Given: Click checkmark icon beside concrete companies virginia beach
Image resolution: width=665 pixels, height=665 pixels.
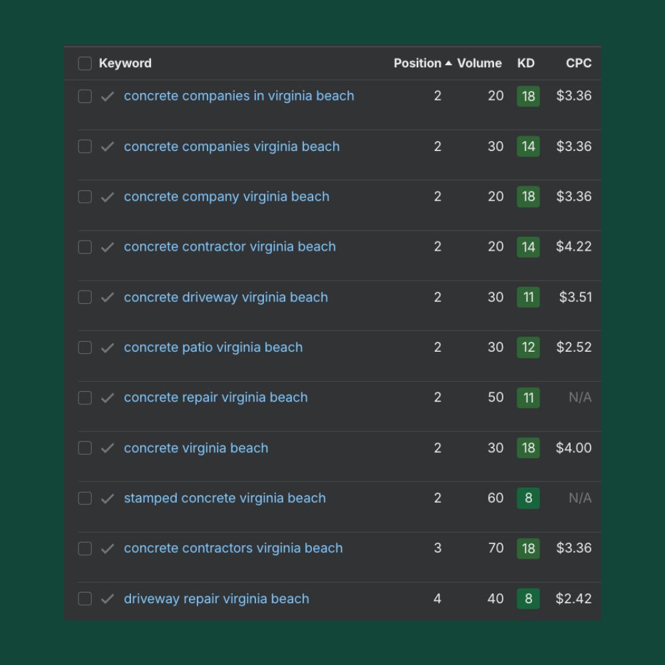Looking at the screenshot, I should point(107,147).
